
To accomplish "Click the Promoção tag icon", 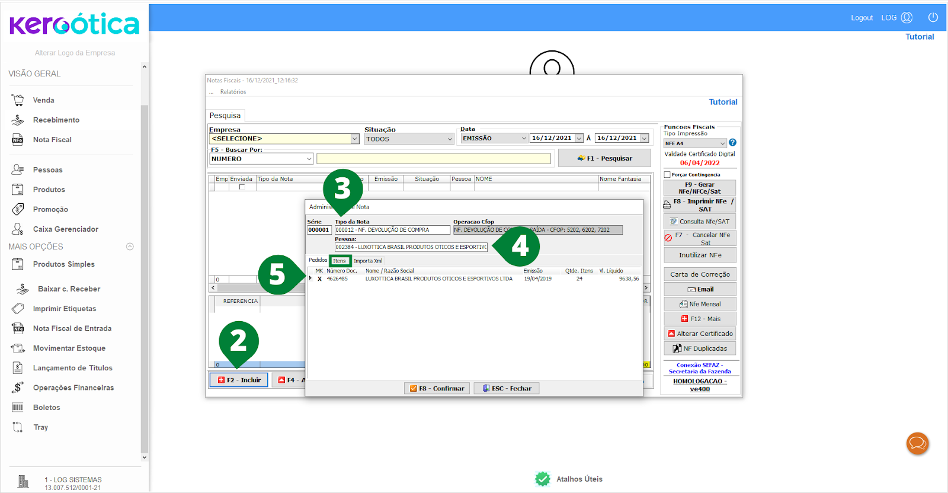I will tap(18, 209).
